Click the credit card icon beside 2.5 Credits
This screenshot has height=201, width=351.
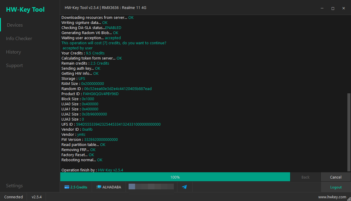tap(67, 187)
